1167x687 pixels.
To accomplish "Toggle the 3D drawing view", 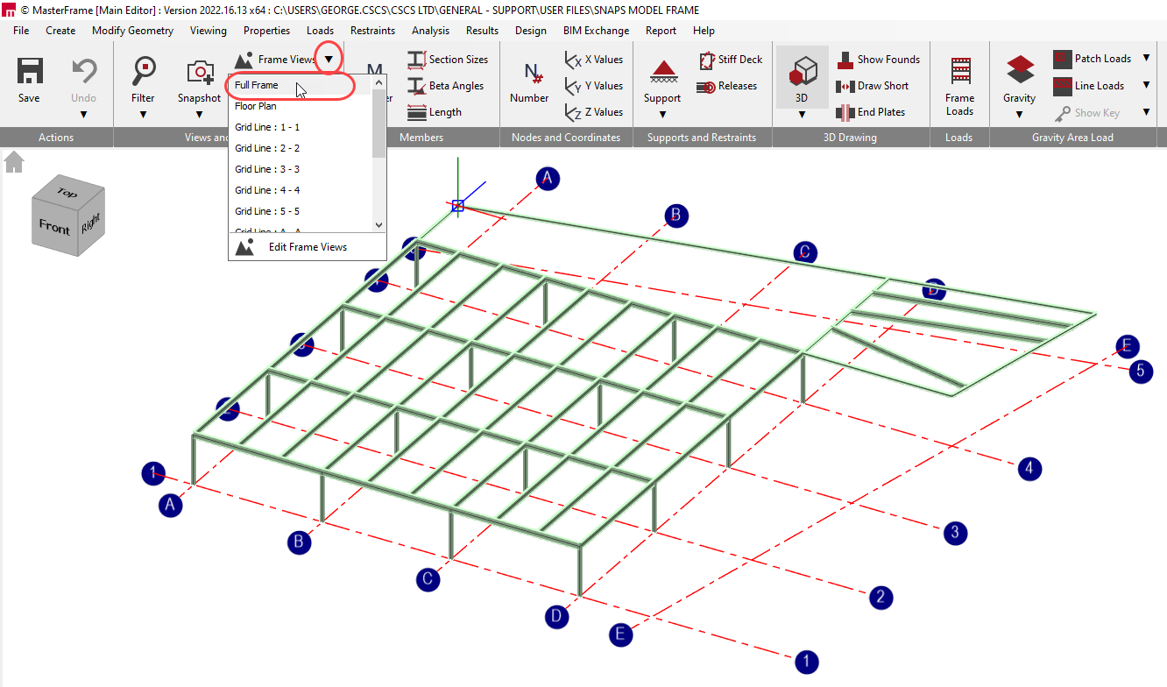I will pos(802,72).
